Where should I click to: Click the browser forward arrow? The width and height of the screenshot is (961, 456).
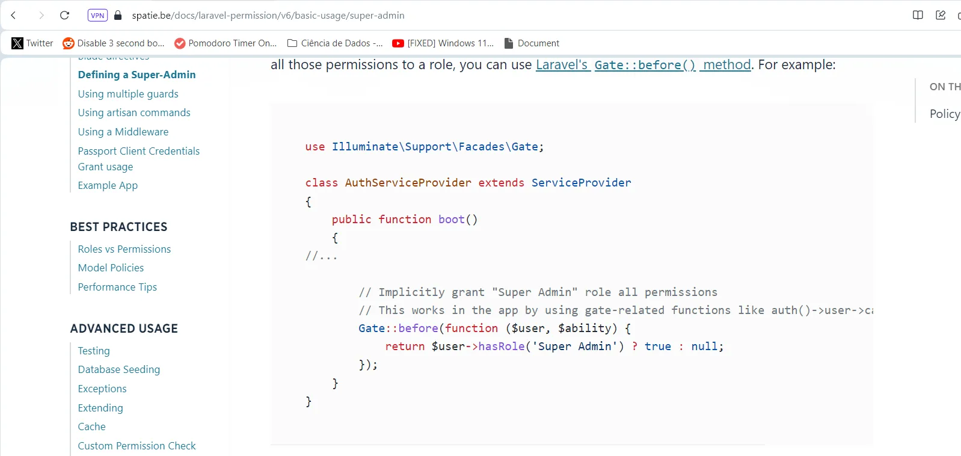(41, 15)
